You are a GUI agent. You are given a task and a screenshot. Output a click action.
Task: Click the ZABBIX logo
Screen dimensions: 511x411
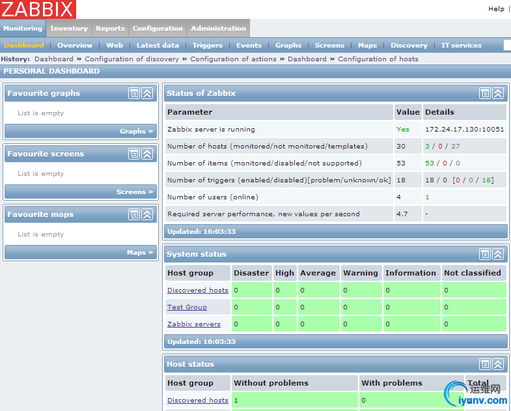click(x=38, y=9)
